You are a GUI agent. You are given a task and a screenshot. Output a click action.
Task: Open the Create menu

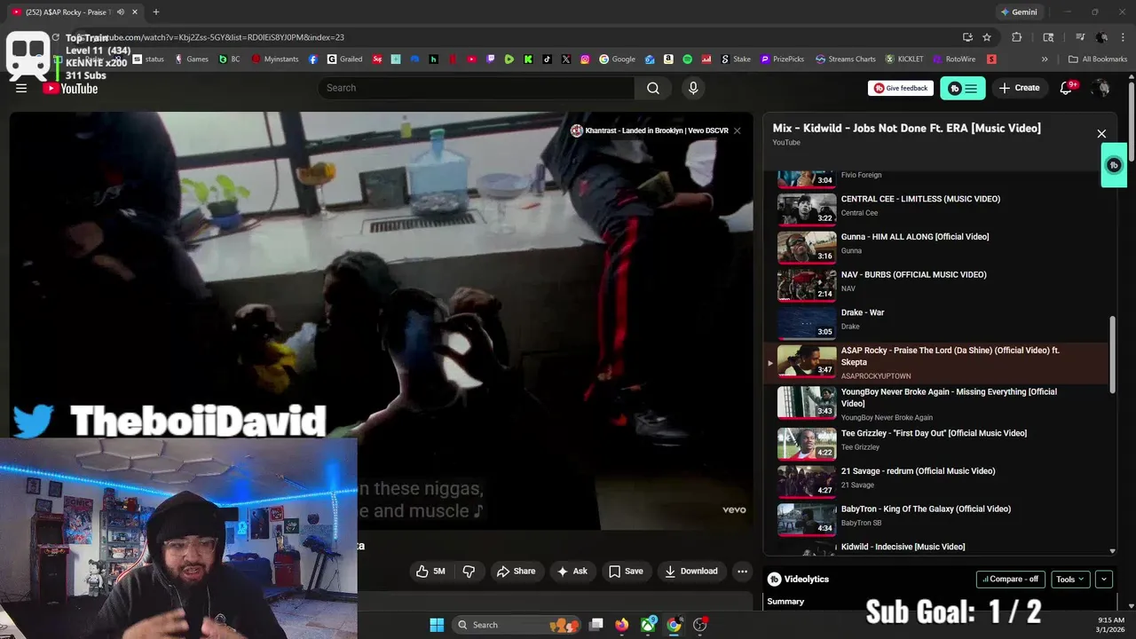pos(1019,88)
